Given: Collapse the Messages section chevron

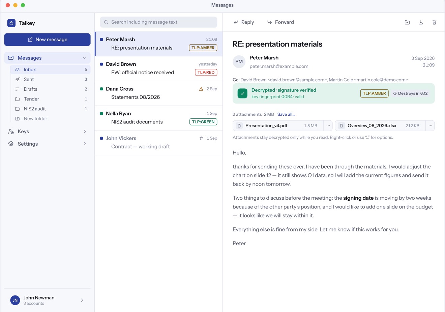Looking at the screenshot, I should (85, 58).
